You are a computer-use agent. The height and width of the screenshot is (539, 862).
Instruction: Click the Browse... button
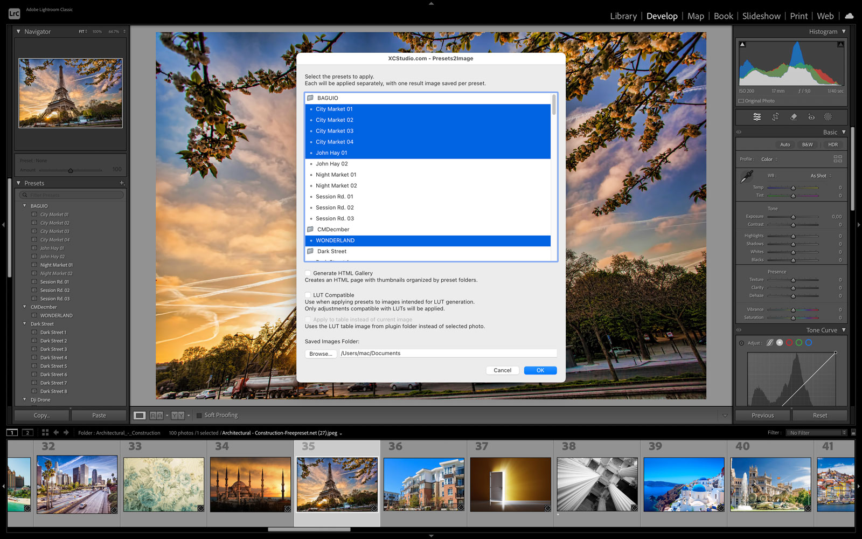point(321,354)
